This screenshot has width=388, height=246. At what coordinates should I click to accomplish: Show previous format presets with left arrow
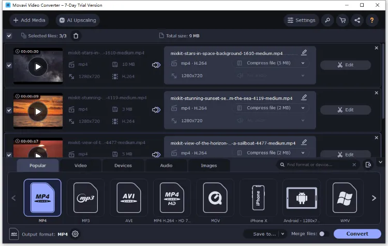click(x=13, y=198)
